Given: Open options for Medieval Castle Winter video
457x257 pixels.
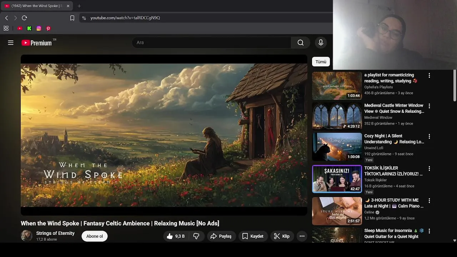Looking at the screenshot, I should pyautogui.click(x=429, y=106).
